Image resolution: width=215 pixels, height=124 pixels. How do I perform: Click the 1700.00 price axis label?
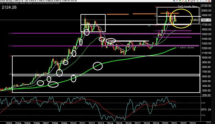tap(206, 25)
